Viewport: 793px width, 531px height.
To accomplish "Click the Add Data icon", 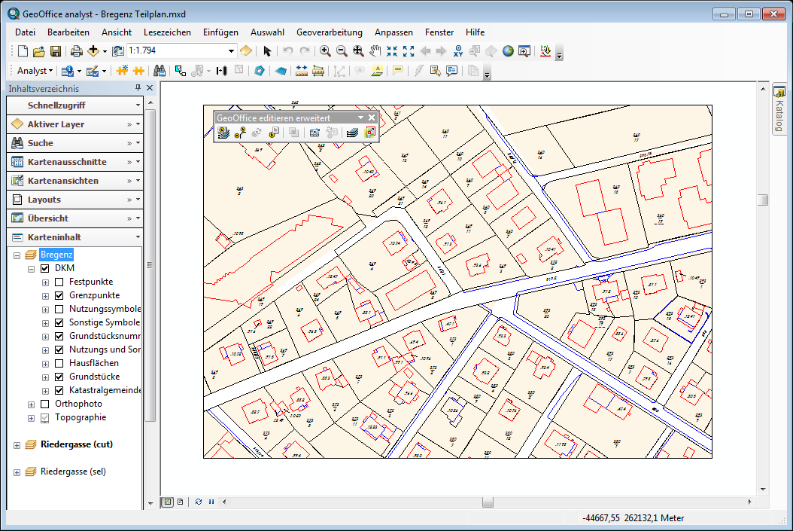I will 93,51.
